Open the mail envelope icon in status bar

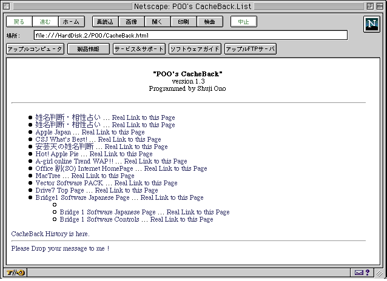click(359, 273)
